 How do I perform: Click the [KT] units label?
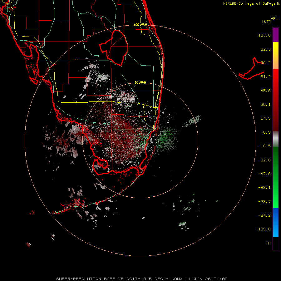(x=267, y=22)
